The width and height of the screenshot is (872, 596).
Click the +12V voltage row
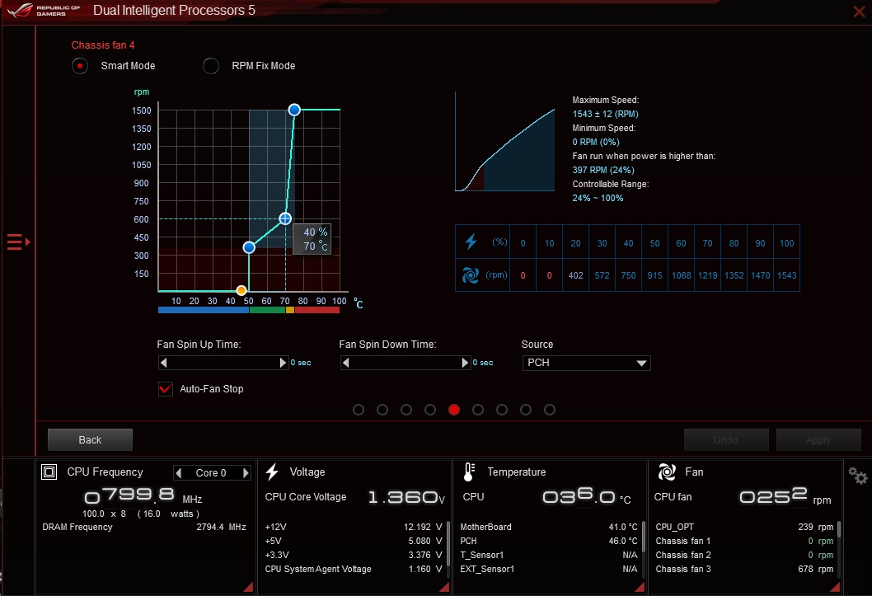point(353,527)
